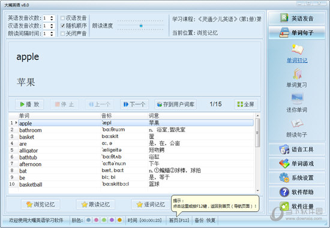This screenshot has width=330, height=228.
Task: Select the pink skin color dot
Action: pyautogui.click(x=96, y=220)
